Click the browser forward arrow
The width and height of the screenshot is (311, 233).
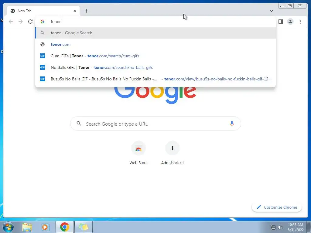[21, 22]
